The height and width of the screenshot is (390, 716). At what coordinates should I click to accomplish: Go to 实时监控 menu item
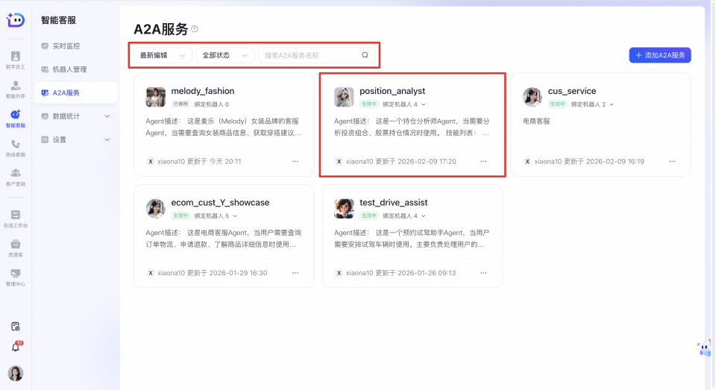click(66, 46)
